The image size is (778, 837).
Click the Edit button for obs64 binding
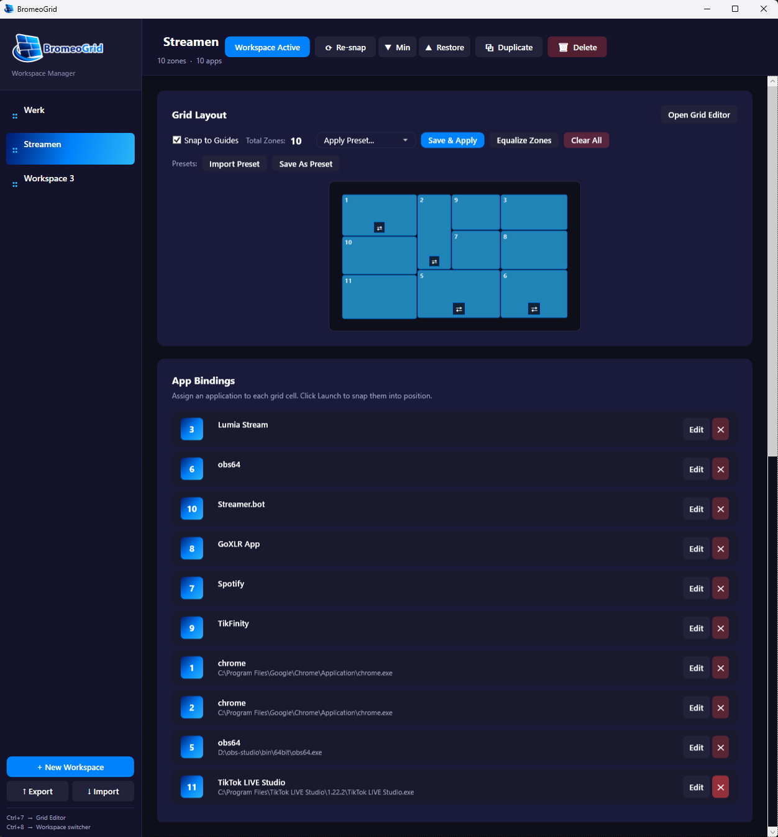click(x=696, y=469)
